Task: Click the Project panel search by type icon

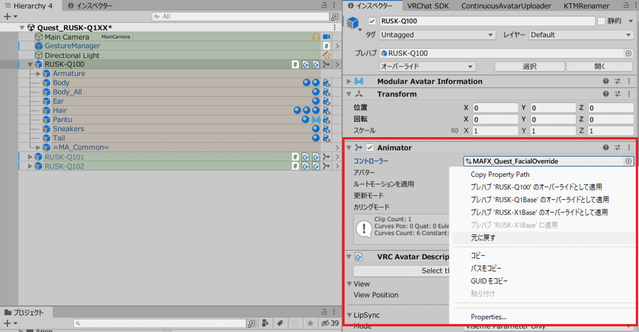Action: 265,323
